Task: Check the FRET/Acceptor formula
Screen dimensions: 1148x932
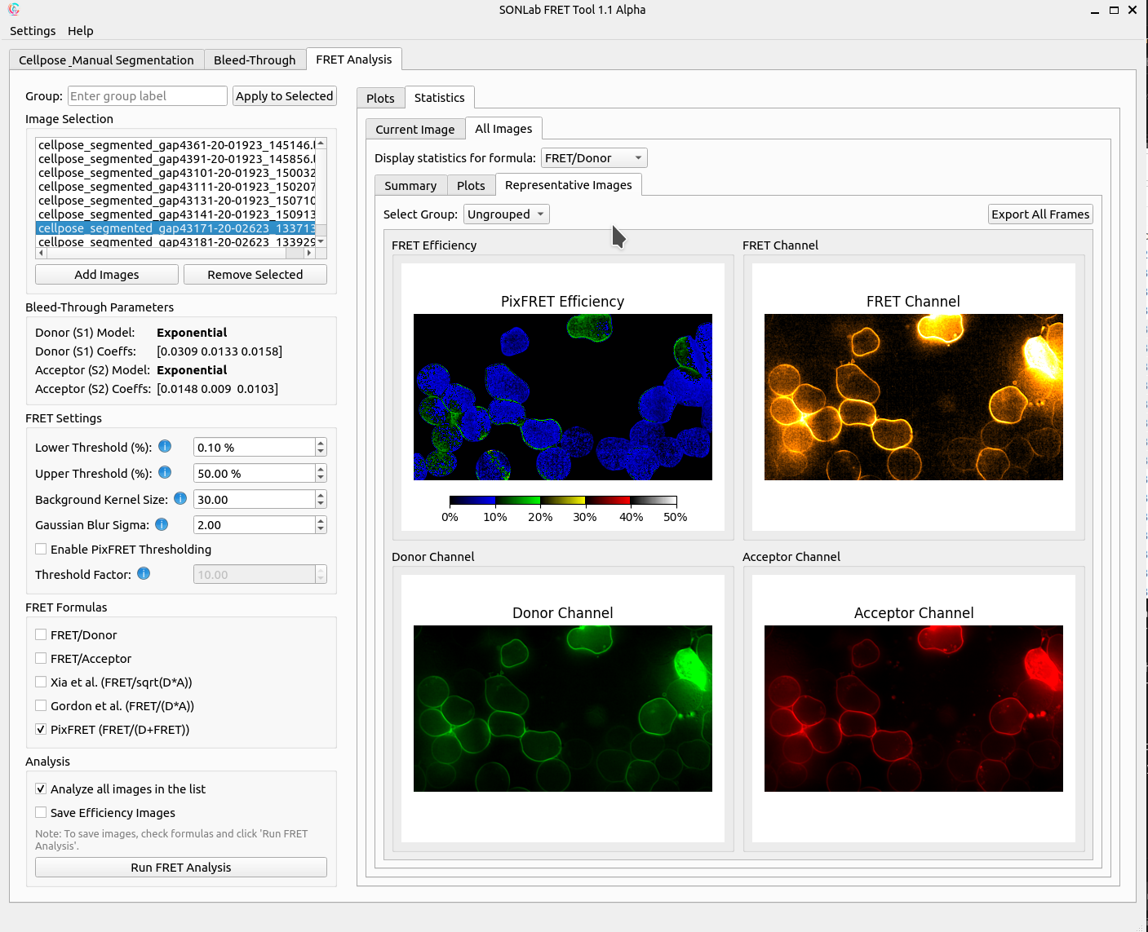Action: 41,658
